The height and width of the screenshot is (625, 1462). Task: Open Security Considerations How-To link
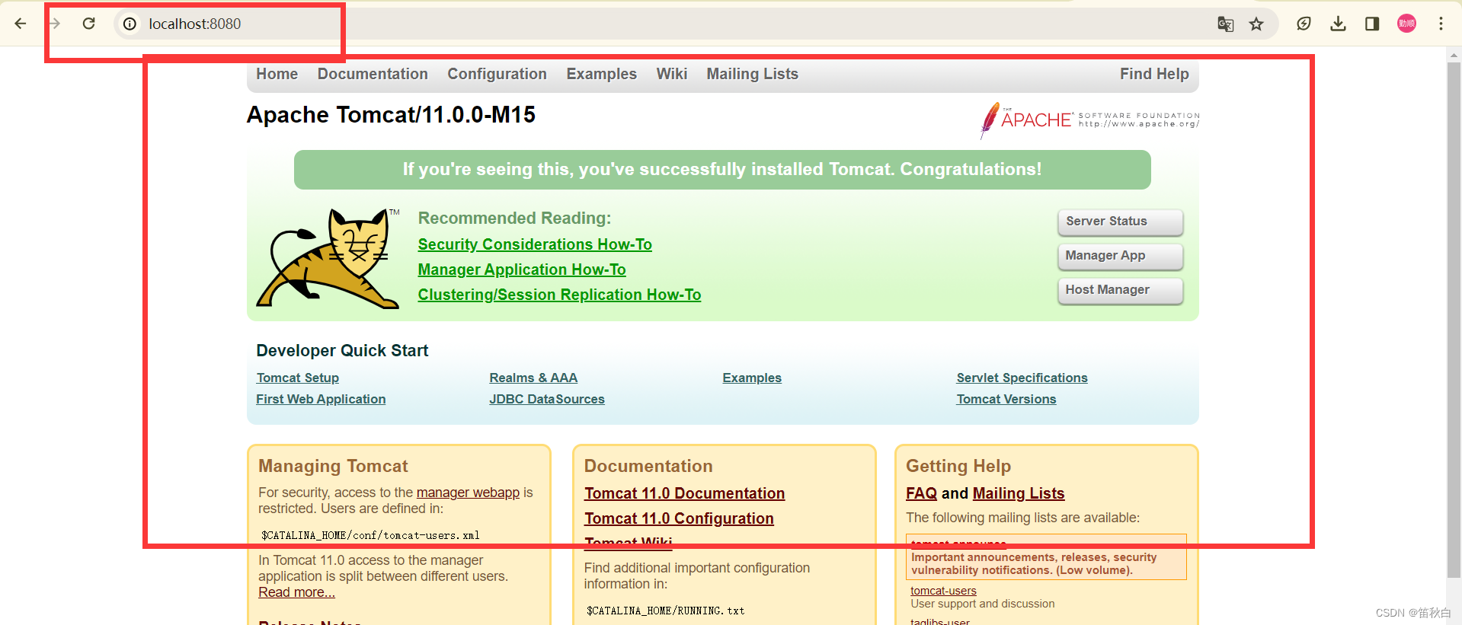535,244
